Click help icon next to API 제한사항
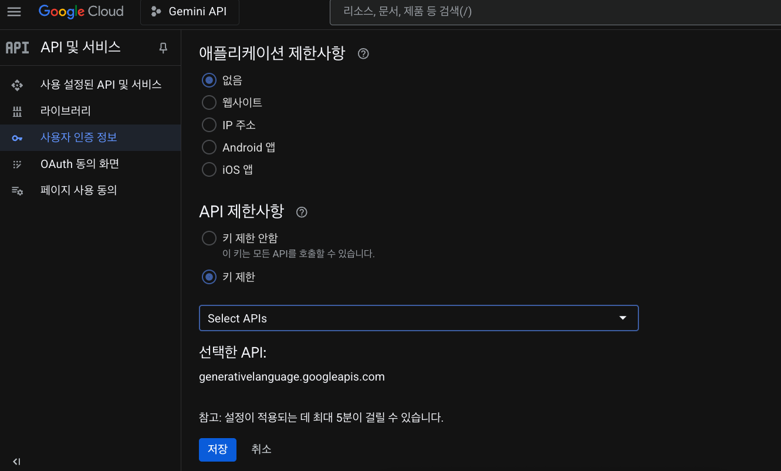781x471 pixels. coord(302,212)
